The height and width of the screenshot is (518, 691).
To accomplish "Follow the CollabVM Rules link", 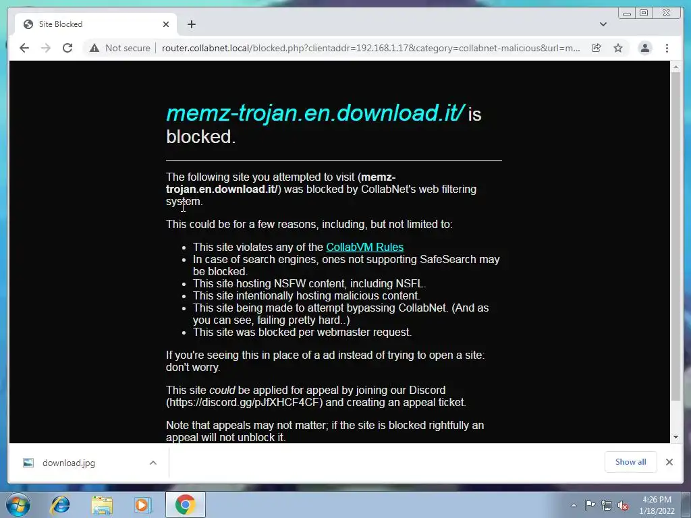I will pyautogui.click(x=364, y=247).
